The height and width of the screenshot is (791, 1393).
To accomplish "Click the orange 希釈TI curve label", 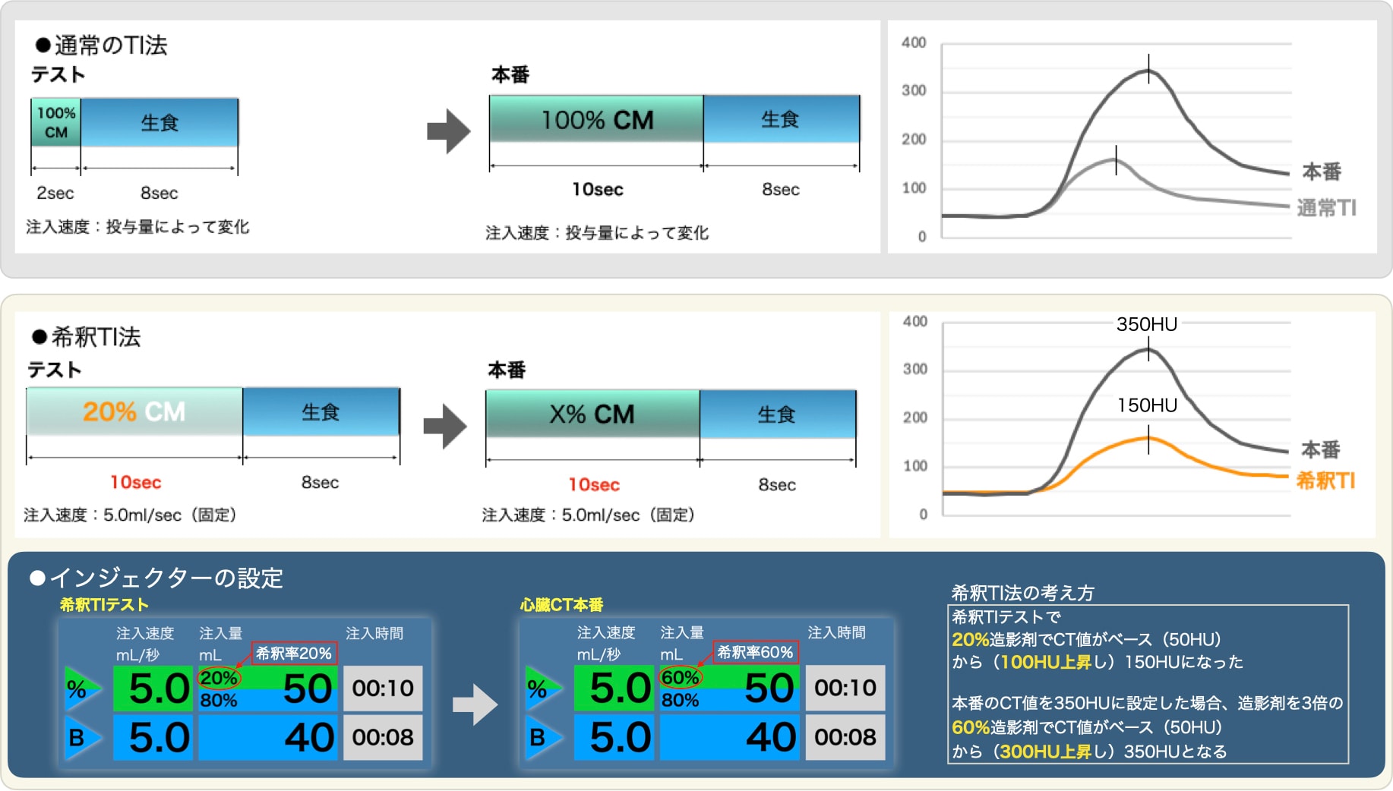I will pos(1325,481).
